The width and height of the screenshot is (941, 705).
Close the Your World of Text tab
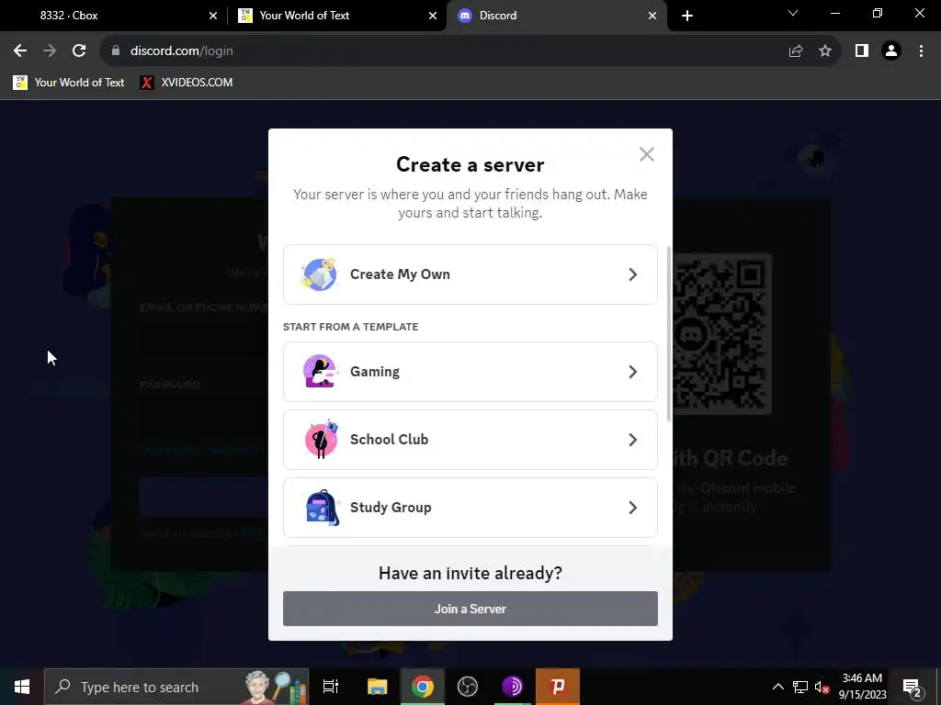(433, 16)
